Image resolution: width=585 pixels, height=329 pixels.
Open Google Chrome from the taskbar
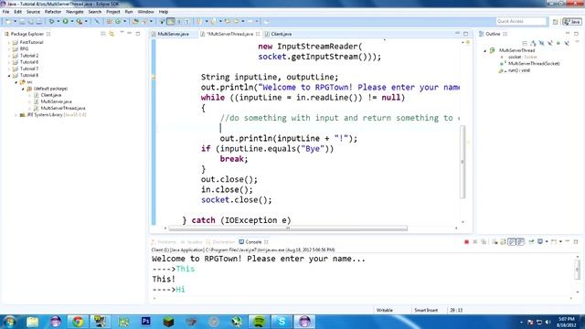click(x=78, y=322)
